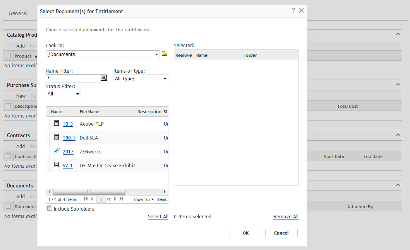Open the parent folder using the folder-up icon

point(164,54)
